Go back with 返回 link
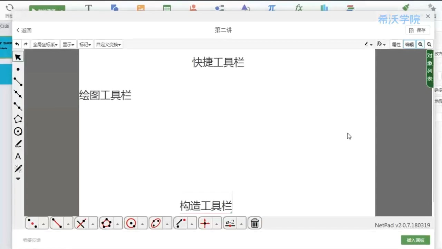This screenshot has width=442, height=249. tap(24, 30)
